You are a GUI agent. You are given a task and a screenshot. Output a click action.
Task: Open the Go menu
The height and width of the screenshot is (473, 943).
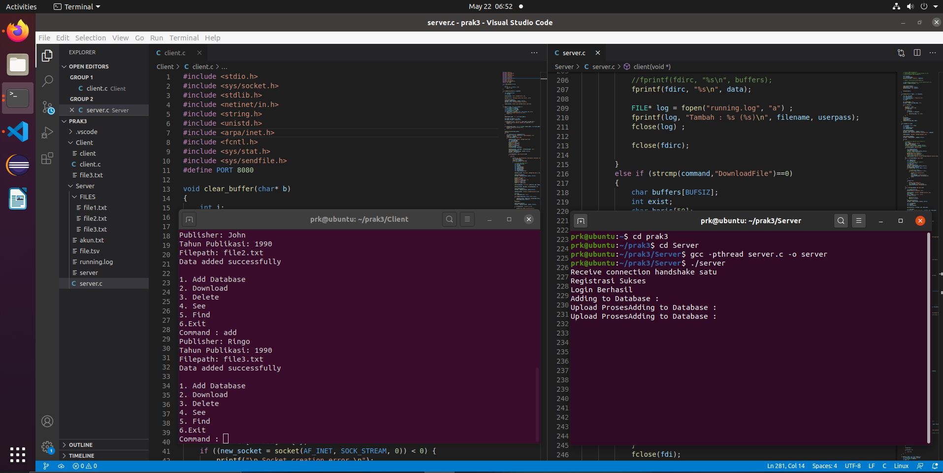(x=139, y=37)
